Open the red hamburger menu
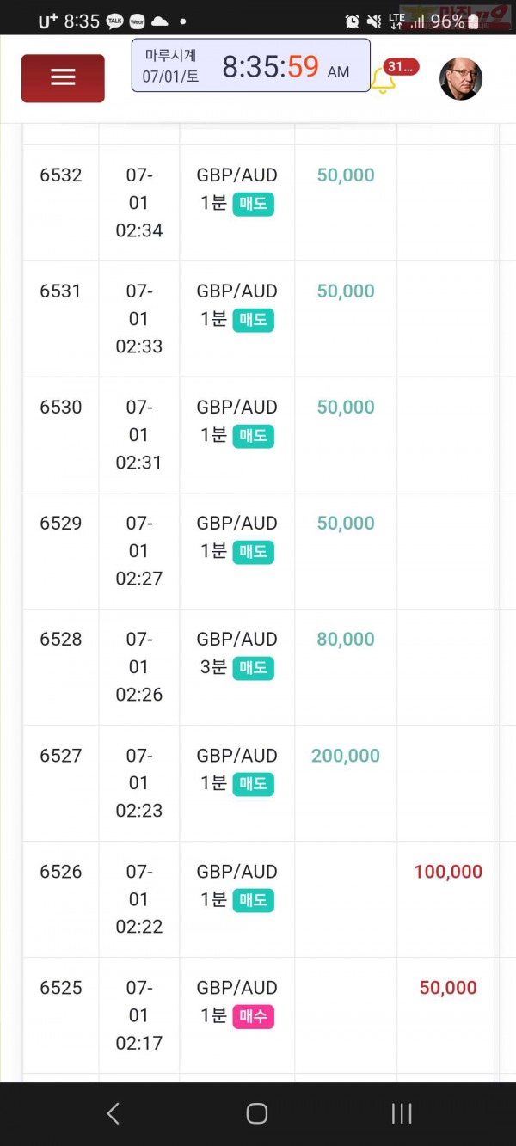The height and width of the screenshot is (1146, 516). click(63, 78)
